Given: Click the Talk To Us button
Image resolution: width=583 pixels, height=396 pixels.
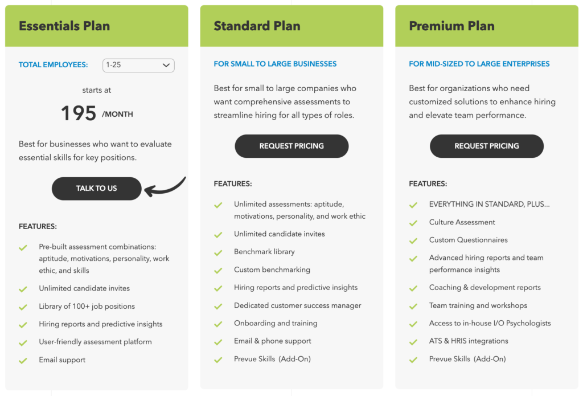Looking at the screenshot, I should tap(96, 189).
